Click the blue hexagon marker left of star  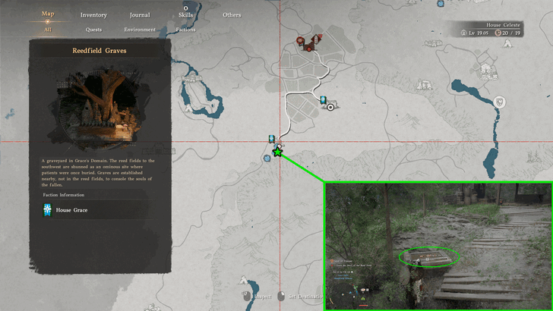point(267,158)
